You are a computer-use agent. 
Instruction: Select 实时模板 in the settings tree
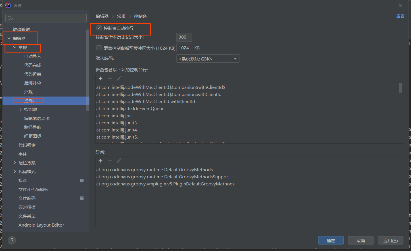point(27,207)
